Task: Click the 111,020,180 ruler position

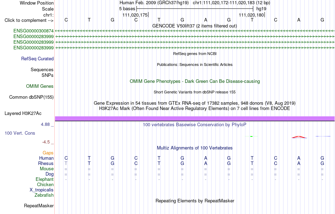Action: point(251,15)
